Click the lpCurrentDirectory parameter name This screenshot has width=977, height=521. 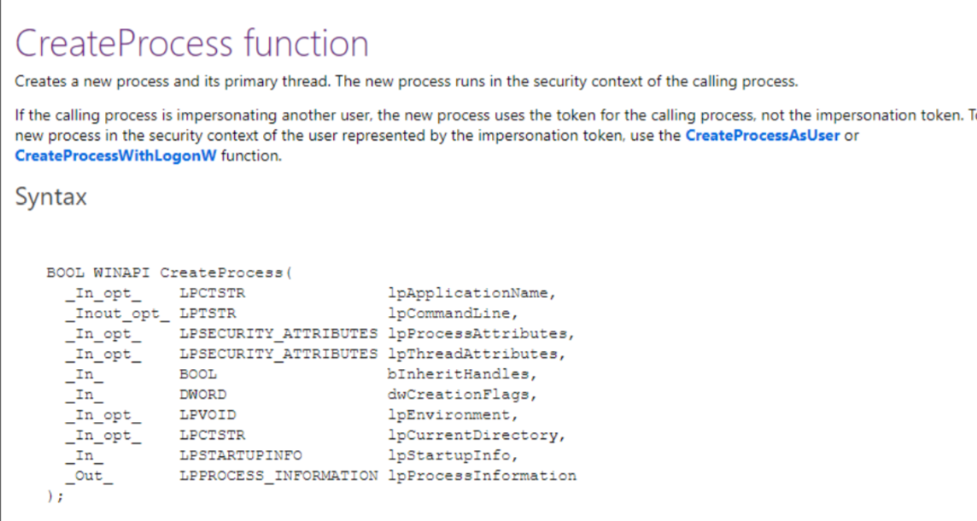tap(476, 436)
